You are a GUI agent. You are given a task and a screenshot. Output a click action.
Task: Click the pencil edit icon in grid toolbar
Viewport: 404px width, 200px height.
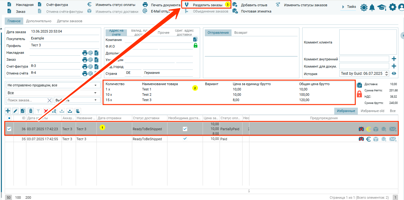pyautogui.click(x=15, y=111)
